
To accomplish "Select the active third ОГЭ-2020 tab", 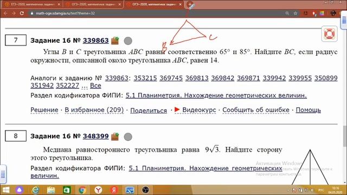I will pos(154,4).
